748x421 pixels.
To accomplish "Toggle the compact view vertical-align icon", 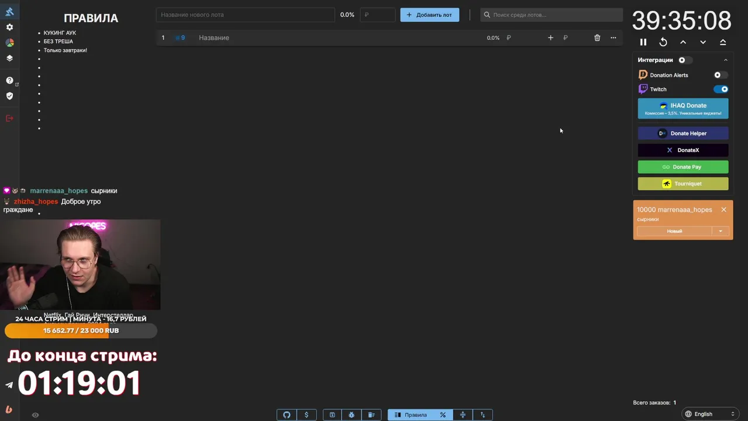I will pyautogui.click(x=463, y=415).
